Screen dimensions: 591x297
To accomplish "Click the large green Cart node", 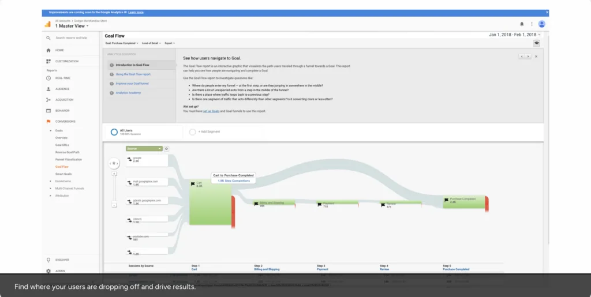I will click(x=210, y=202).
